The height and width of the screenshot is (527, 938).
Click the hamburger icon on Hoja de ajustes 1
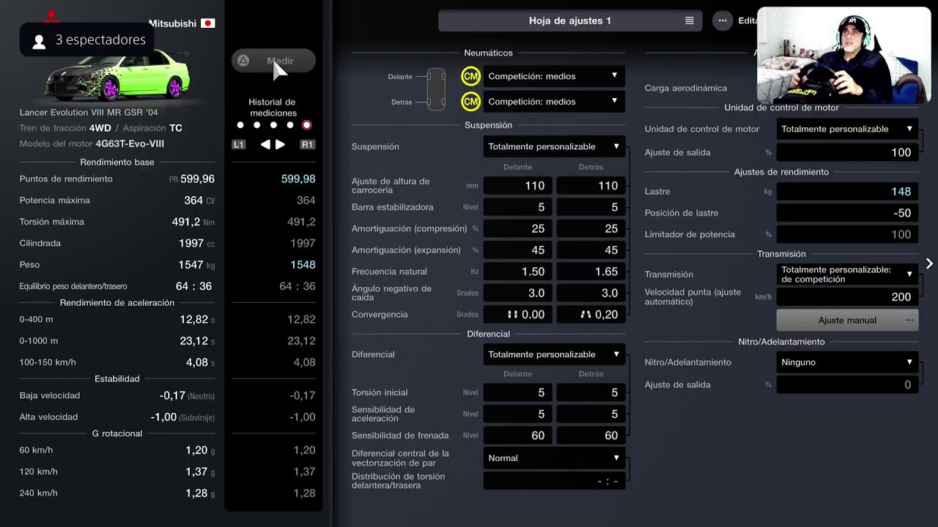pos(690,20)
